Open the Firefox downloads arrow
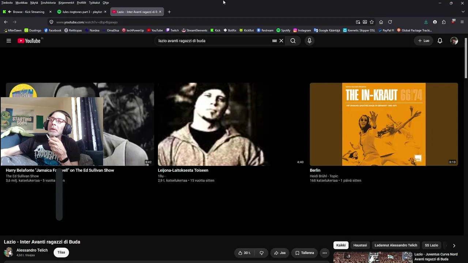468x263 pixels. click(x=426, y=22)
